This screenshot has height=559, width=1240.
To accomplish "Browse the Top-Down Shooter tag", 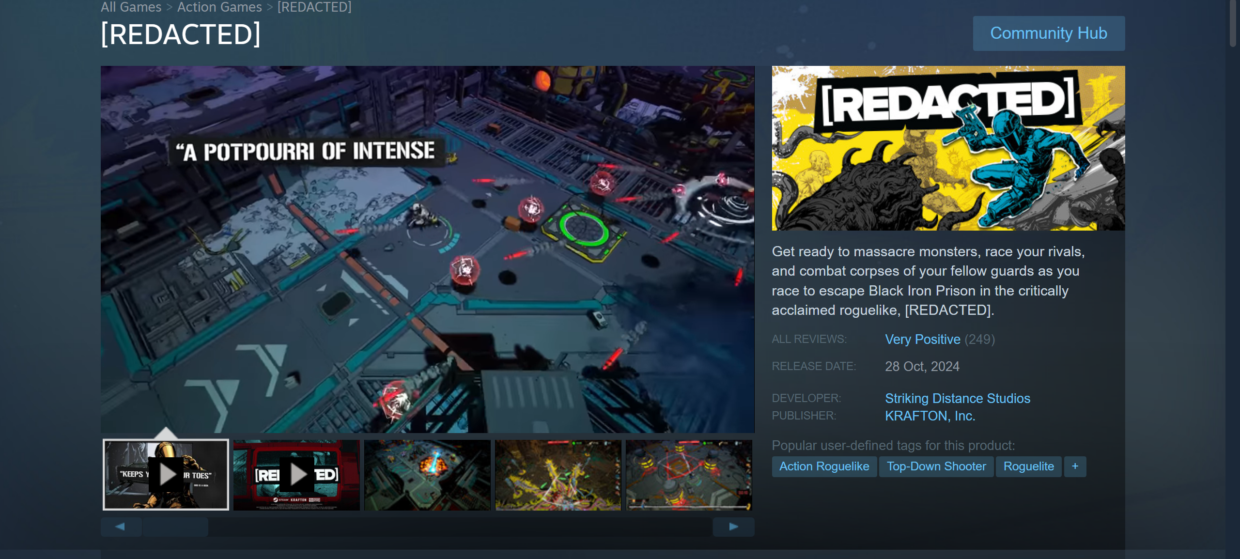I will point(936,466).
